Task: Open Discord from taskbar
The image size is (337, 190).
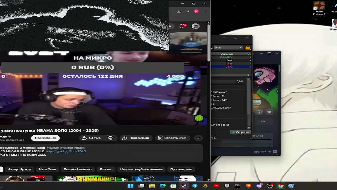Action: tap(259, 186)
